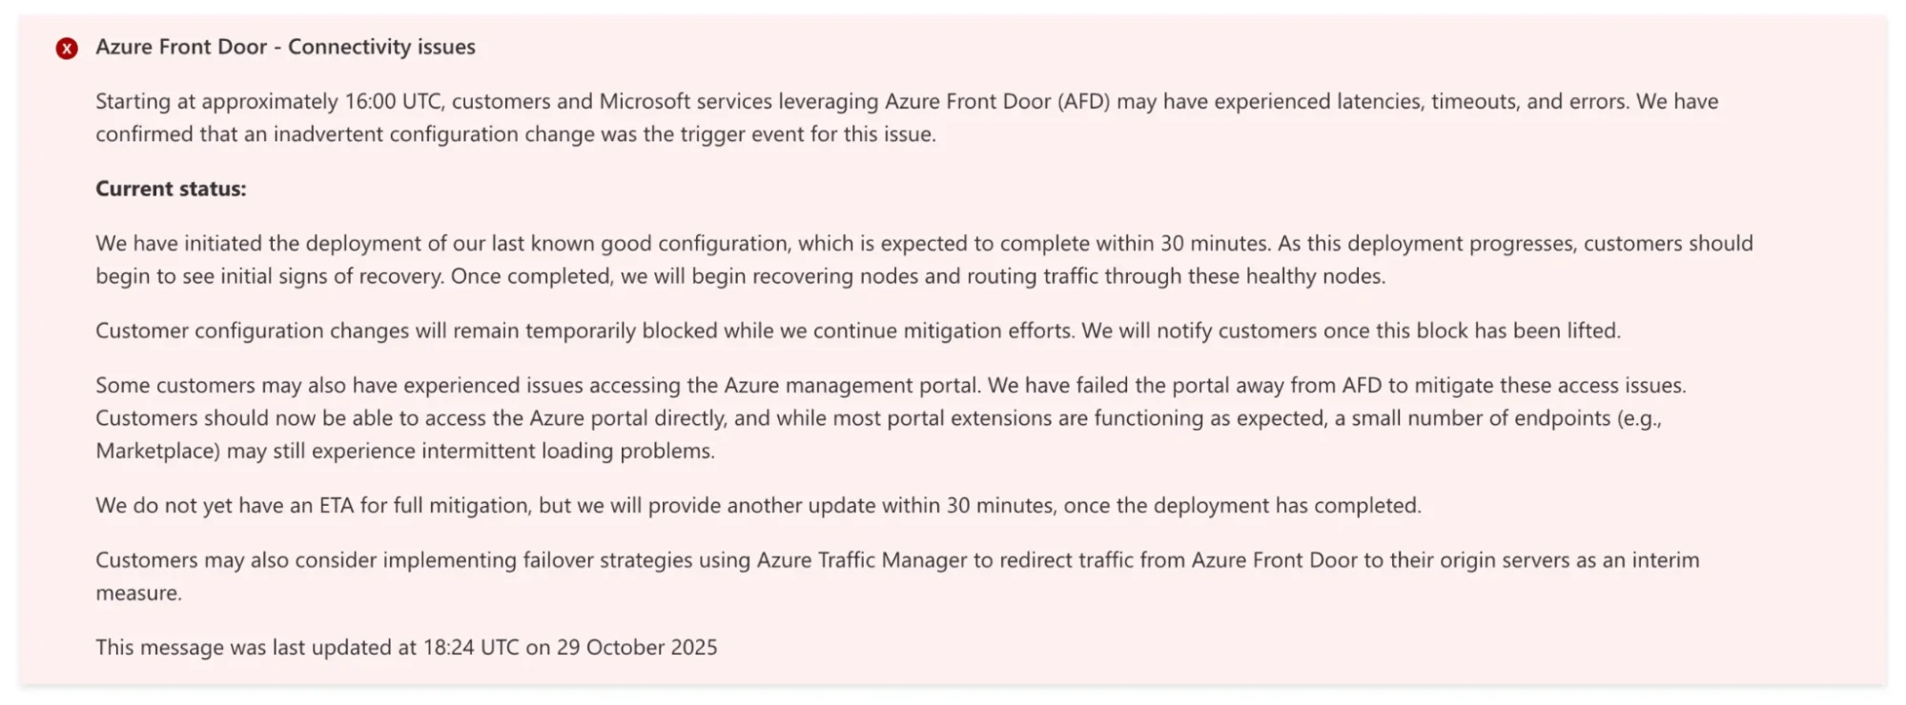Click the word "Marketplace" in parentheses
The width and height of the screenshot is (1906, 705).
coord(158,451)
